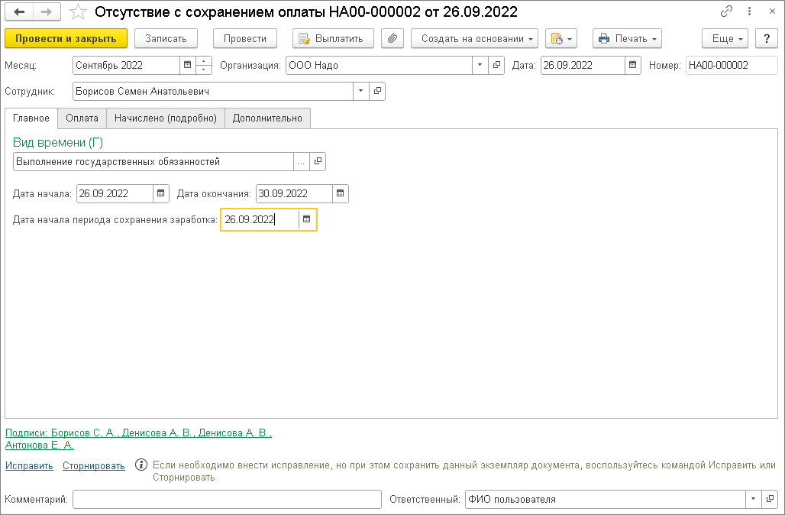Viewport: 785px width, 515px height.
Task: Expand the Печать dropdown button
Action: tap(627, 39)
